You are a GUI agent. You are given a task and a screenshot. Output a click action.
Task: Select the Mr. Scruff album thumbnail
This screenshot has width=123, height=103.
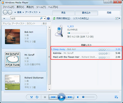click(x=13, y=59)
